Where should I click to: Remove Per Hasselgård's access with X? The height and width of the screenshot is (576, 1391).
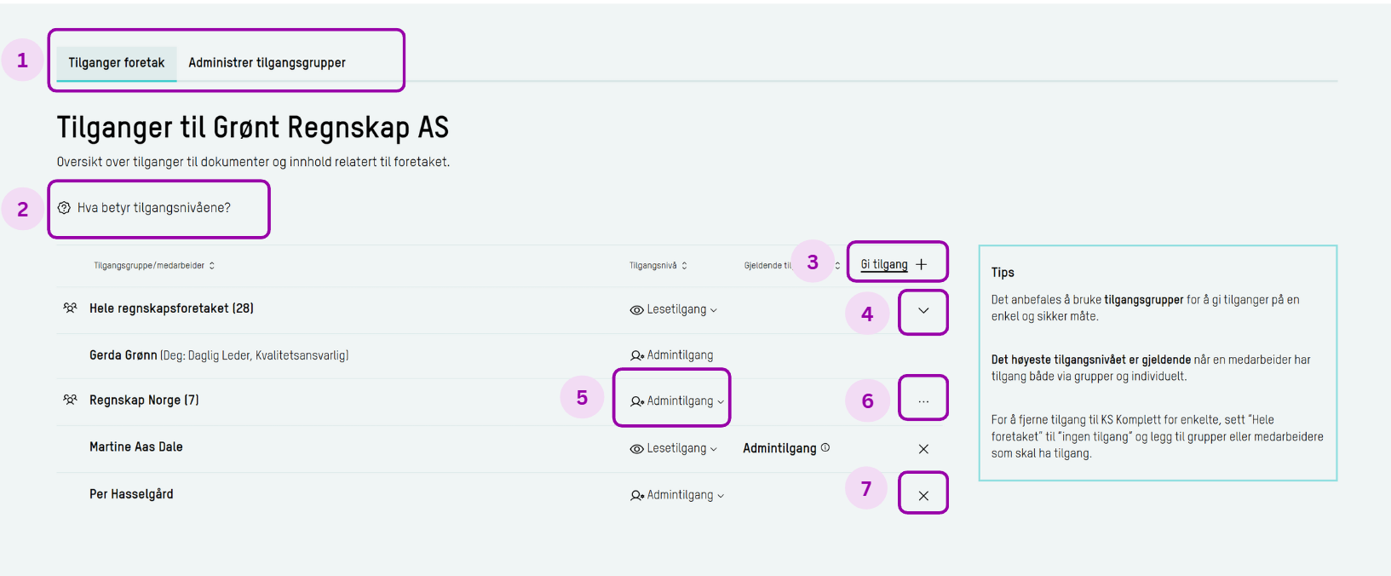click(923, 496)
